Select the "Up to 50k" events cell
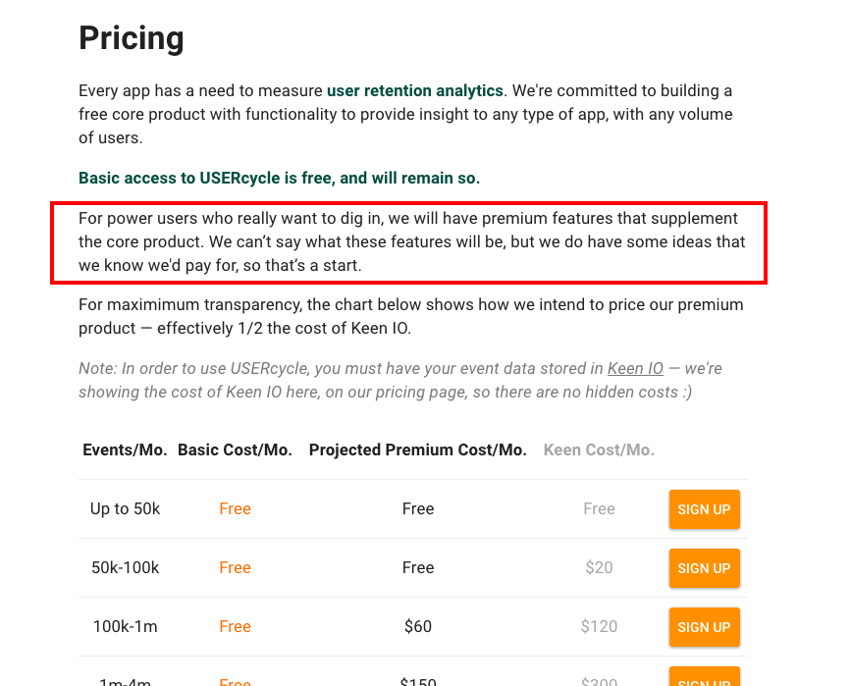This screenshot has width=850, height=686. (125, 508)
